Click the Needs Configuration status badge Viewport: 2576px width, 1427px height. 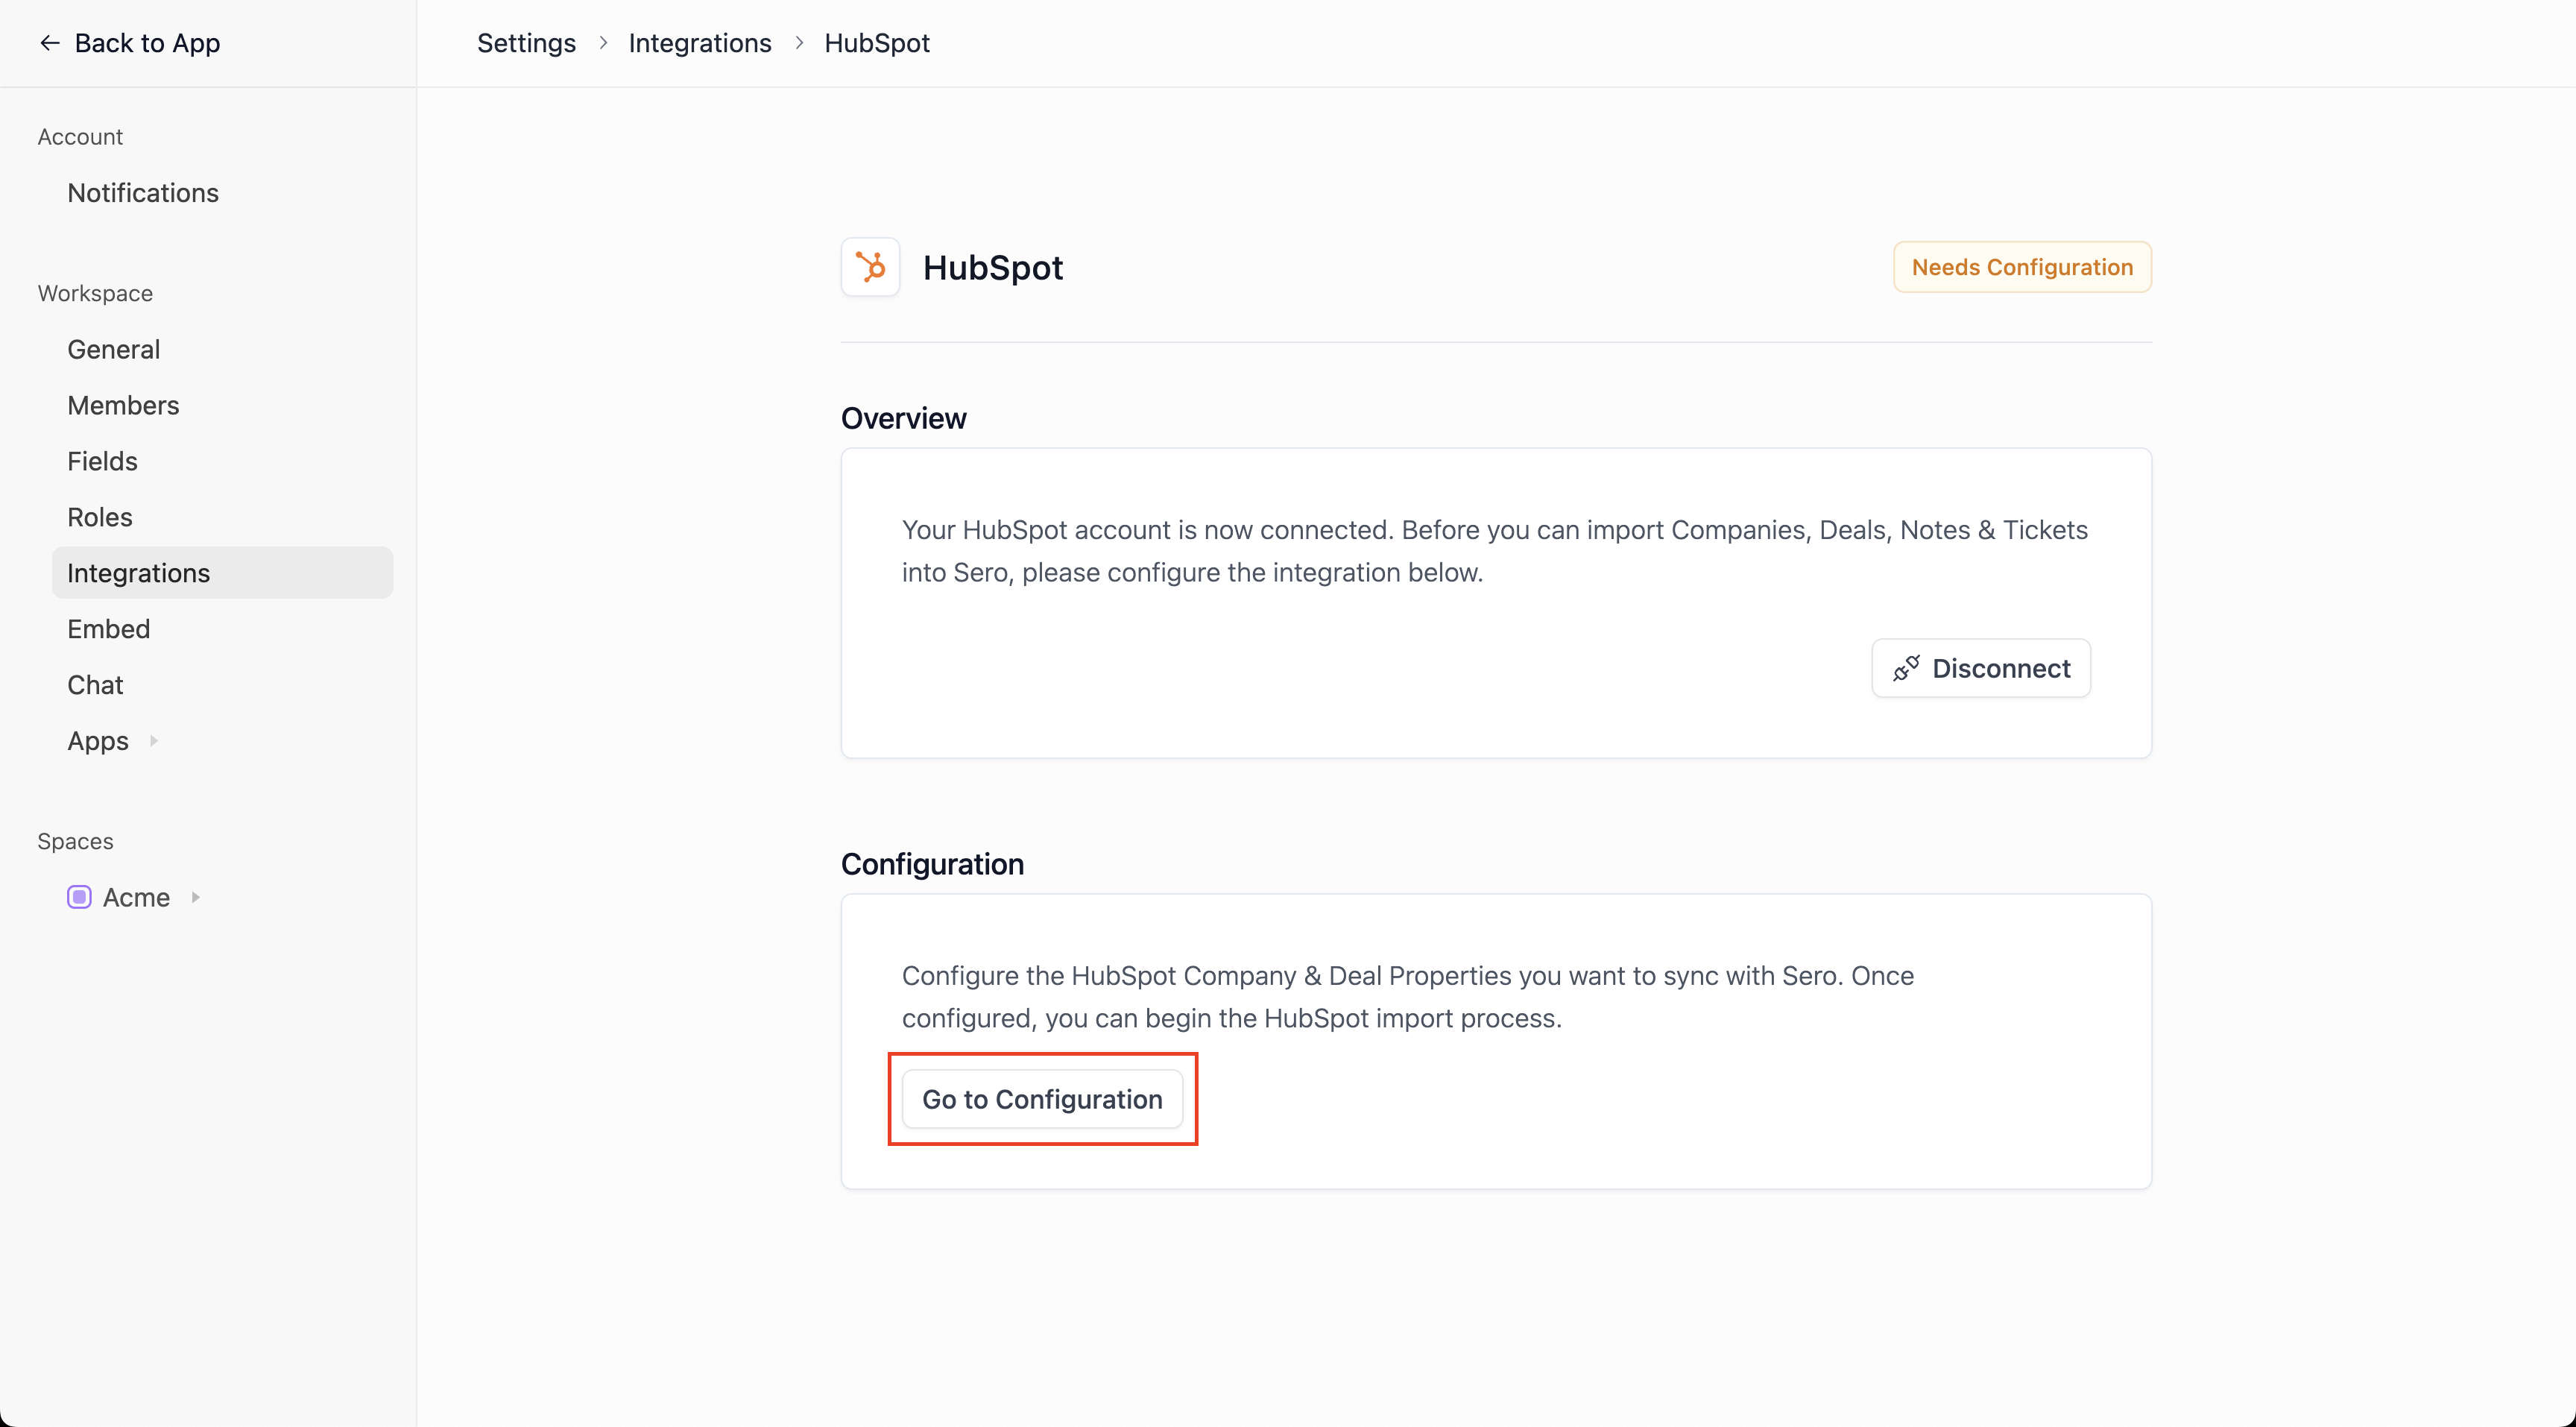pos(2022,267)
